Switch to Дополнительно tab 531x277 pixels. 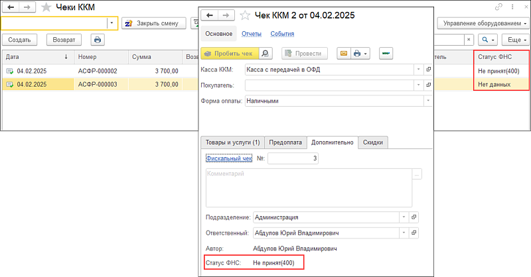click(333, 142)
